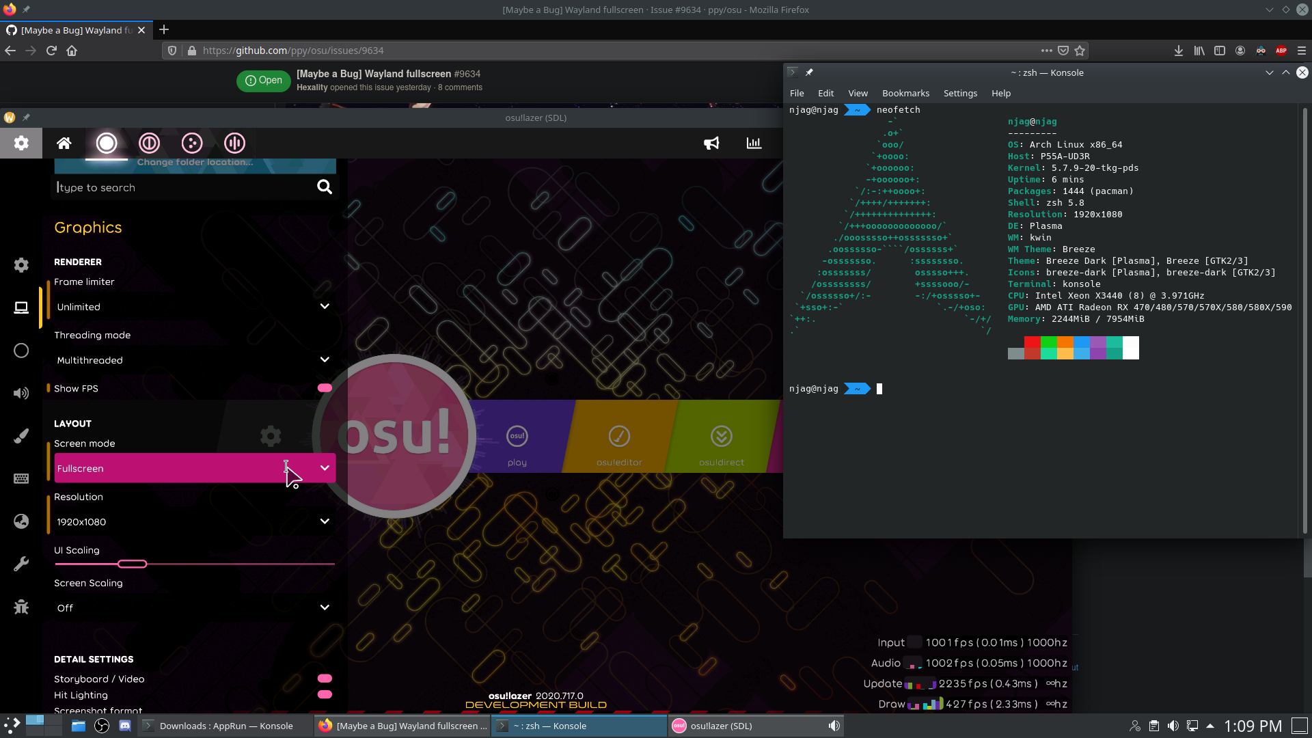This screenshot has height=738, width=1312.
Task: Open osu! audio settings via speaker icon
Action: [x=21, y=393]
